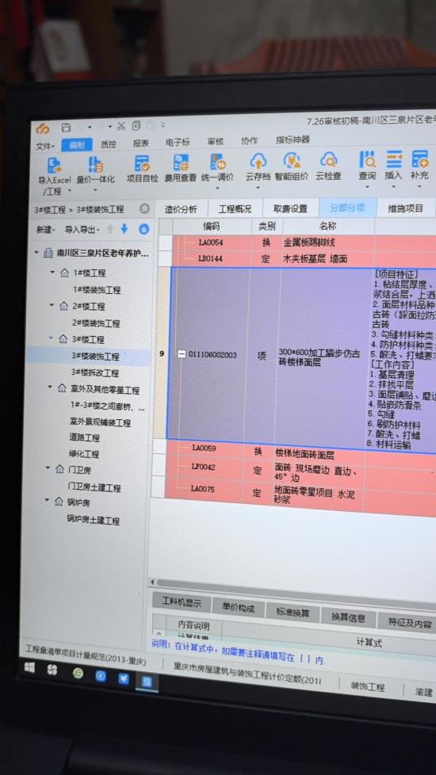
Task: Click the cut scissors icon
Action: (121, 126)
